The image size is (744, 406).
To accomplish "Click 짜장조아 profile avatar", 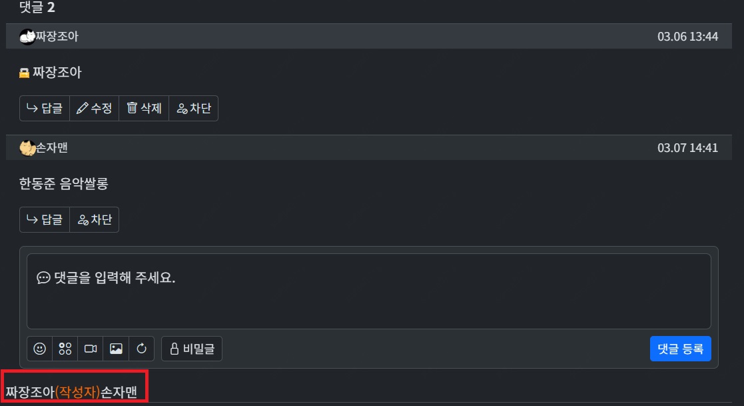I will [27, 37].
